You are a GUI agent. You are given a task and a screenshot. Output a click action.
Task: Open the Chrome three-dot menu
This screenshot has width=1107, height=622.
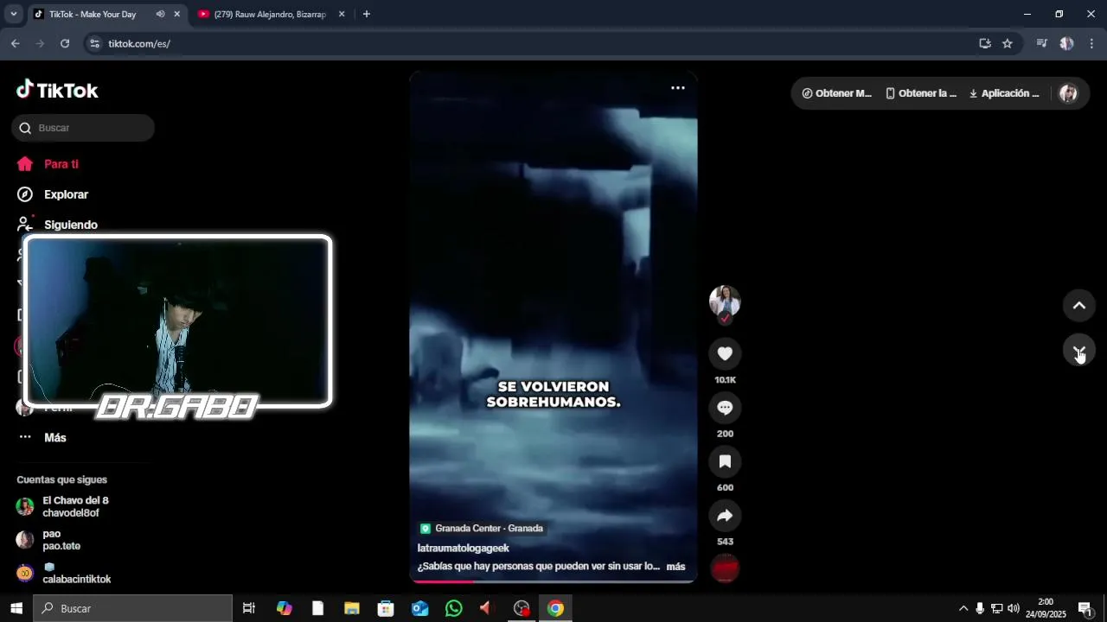click(1091, 43)
